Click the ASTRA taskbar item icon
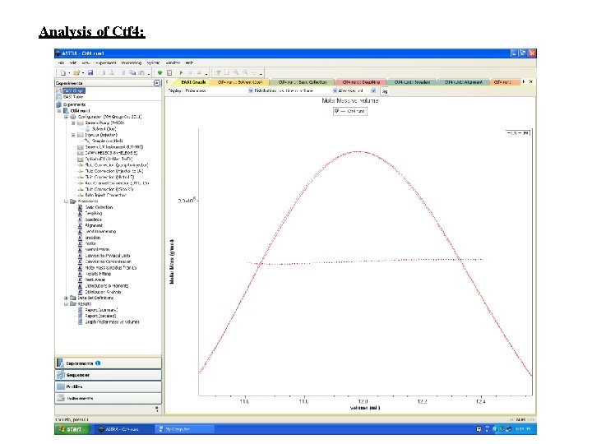The image size is (592, 444). pyautogui.click(x=101, y=429)
